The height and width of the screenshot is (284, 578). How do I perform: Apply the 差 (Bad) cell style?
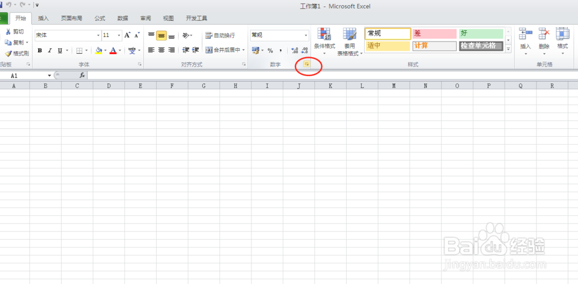(x=435, y=34)
